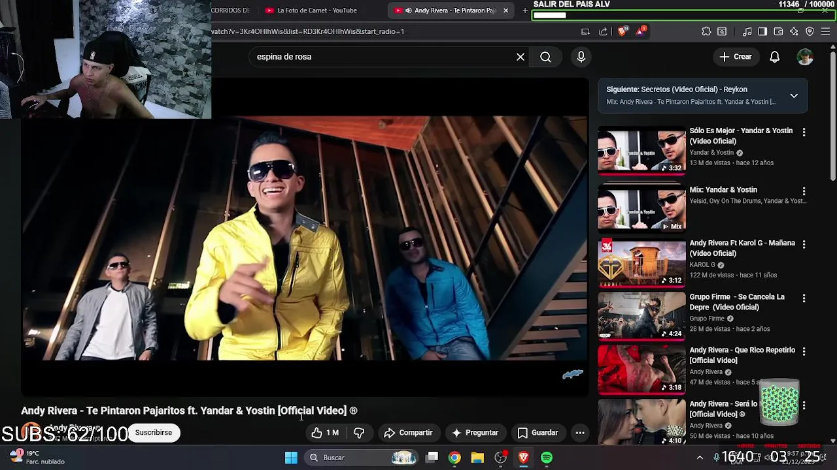837x470 pixels.
Task: Clear the 'espina de rosa' search text
Action: coord(521,57)
